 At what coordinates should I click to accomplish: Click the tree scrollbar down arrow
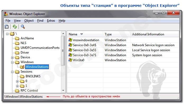pyautogui.click(x=63, y=91)
